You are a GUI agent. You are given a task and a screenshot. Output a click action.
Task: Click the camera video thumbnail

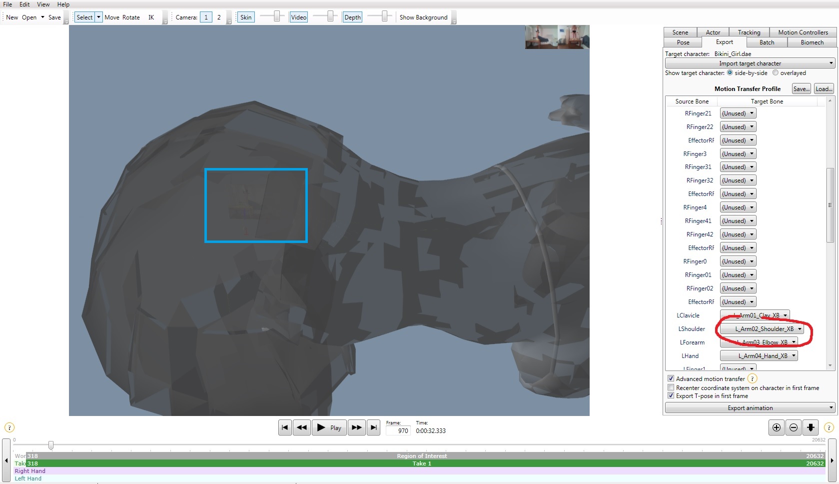click(x=557, y=37)
